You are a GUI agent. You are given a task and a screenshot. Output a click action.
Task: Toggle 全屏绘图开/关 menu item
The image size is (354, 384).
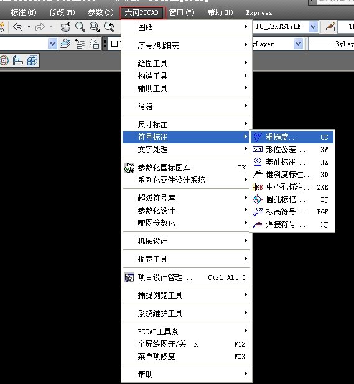pyautogui.click(x=187, y=344)
